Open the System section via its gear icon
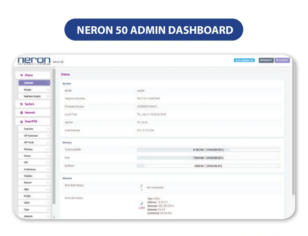This screenshot has width=308, height=236. (21, 103)
